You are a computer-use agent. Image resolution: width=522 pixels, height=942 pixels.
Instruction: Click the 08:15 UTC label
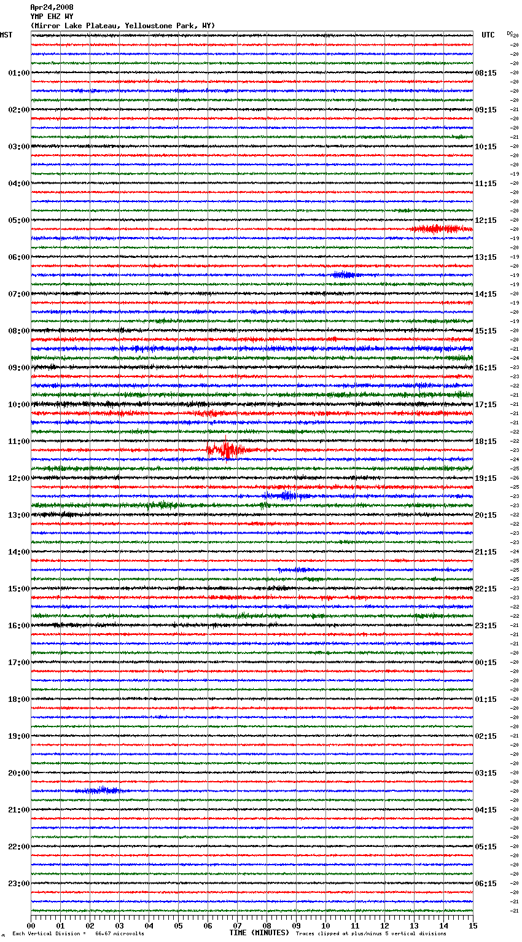tap(486, 73)
